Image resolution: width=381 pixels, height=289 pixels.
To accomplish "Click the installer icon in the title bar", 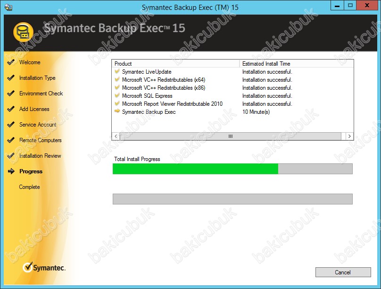I will coord(8,7).
